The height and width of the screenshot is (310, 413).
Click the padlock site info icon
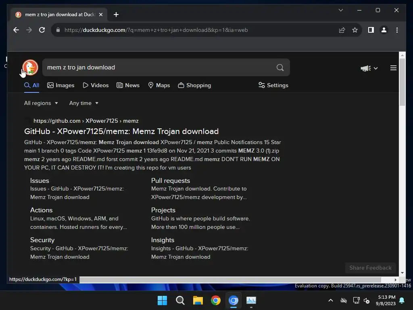pos(58,30)
